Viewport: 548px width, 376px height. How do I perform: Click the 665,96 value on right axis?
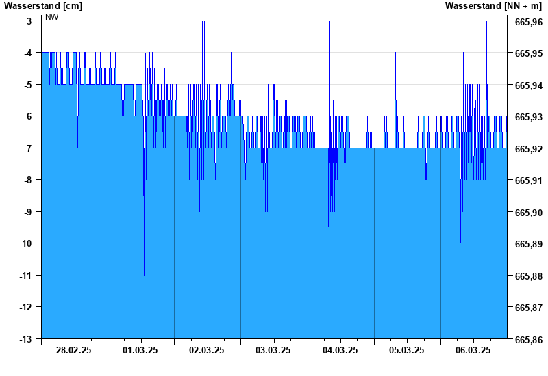click(529, 22)
